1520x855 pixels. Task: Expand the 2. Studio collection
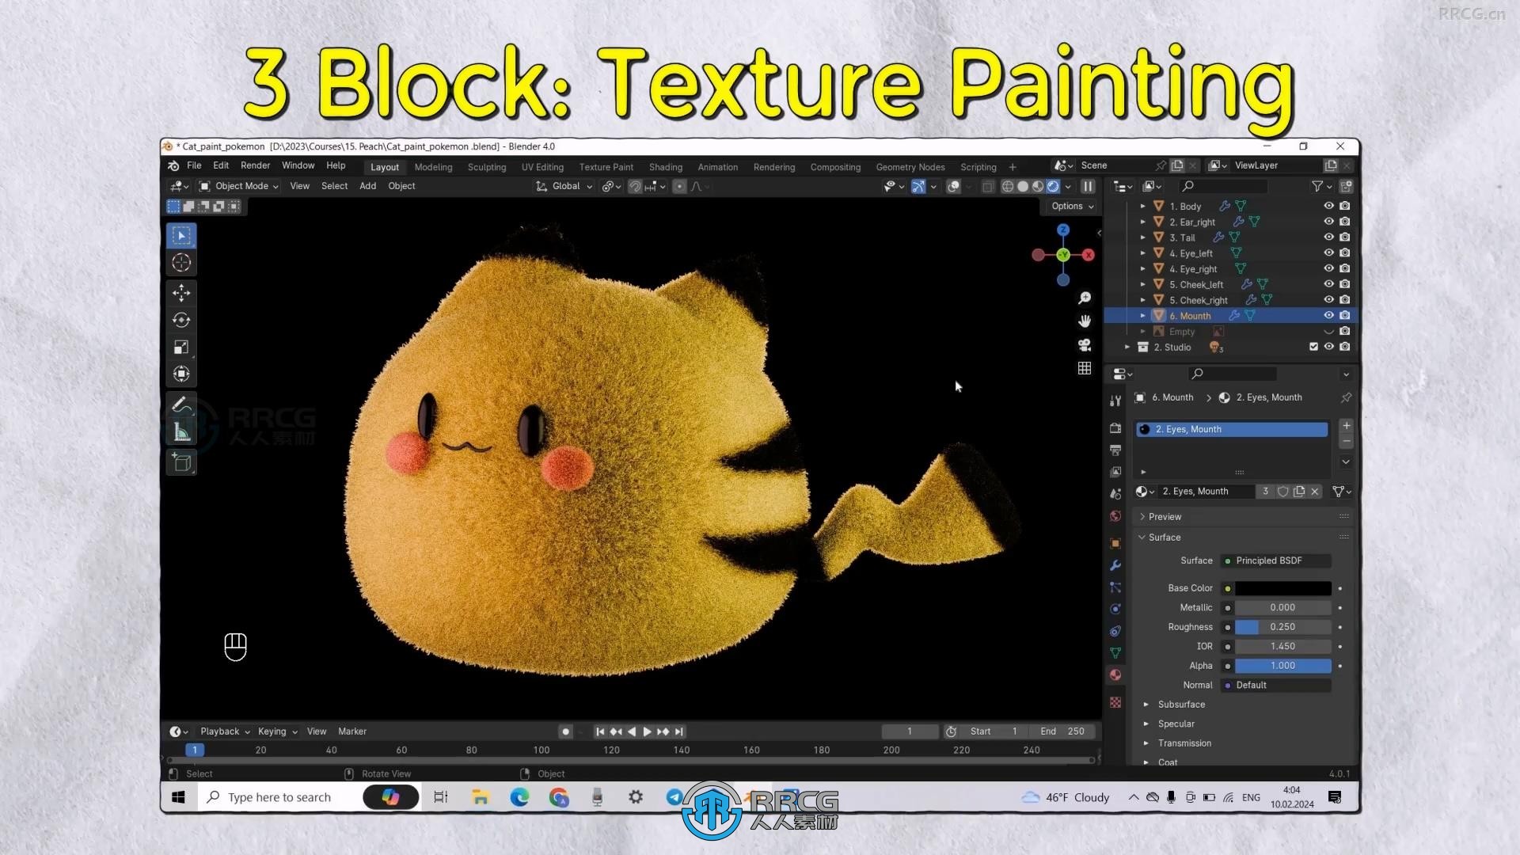click(1127, 347)
